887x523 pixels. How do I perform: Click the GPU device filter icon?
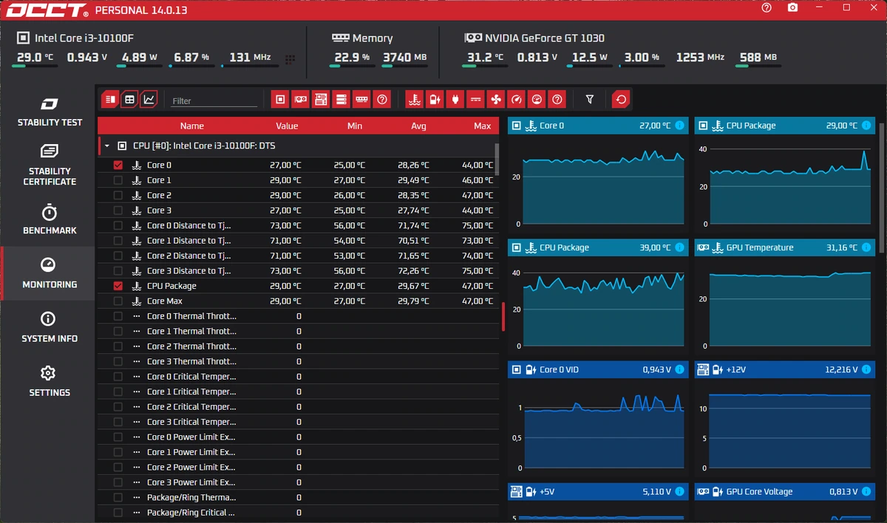[300, 99]
